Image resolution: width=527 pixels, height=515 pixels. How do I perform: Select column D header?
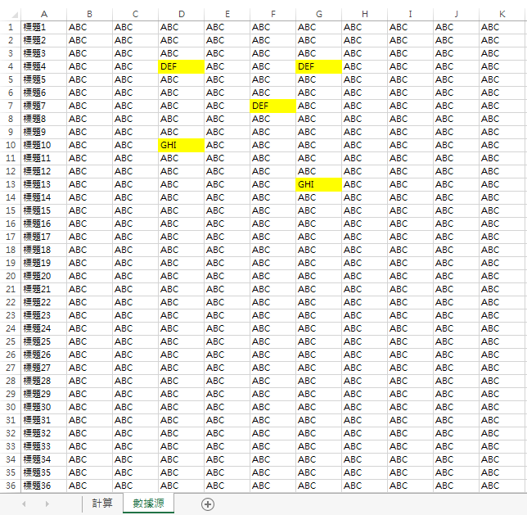tap(181, 14)
